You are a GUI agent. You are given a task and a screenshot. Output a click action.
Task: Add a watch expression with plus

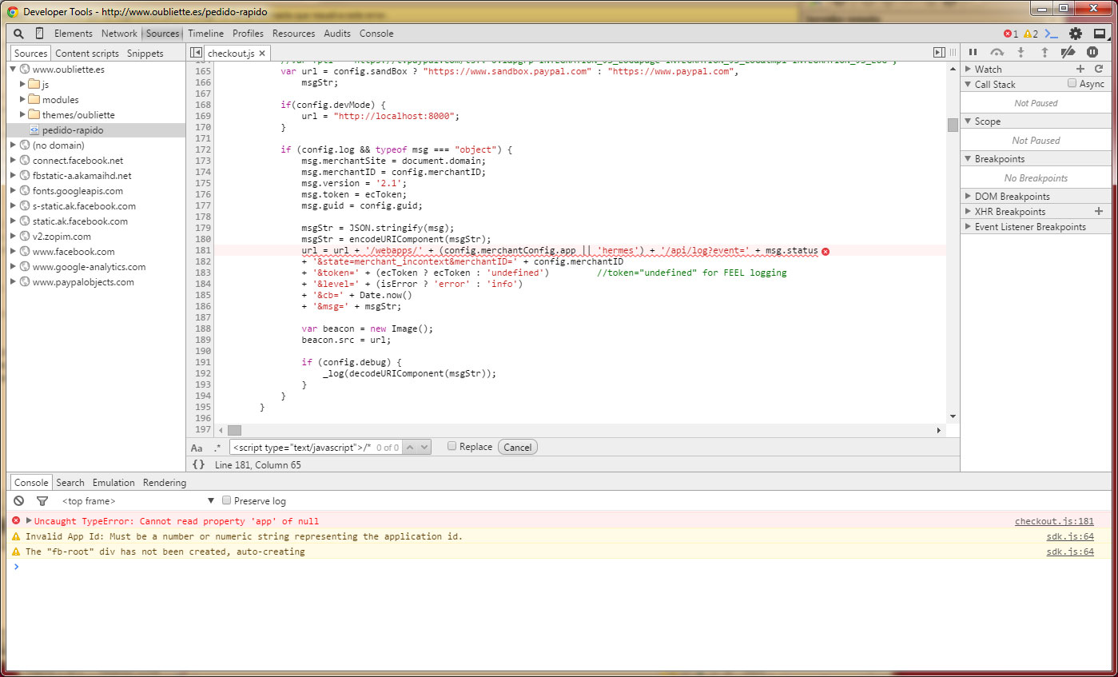1080,70
